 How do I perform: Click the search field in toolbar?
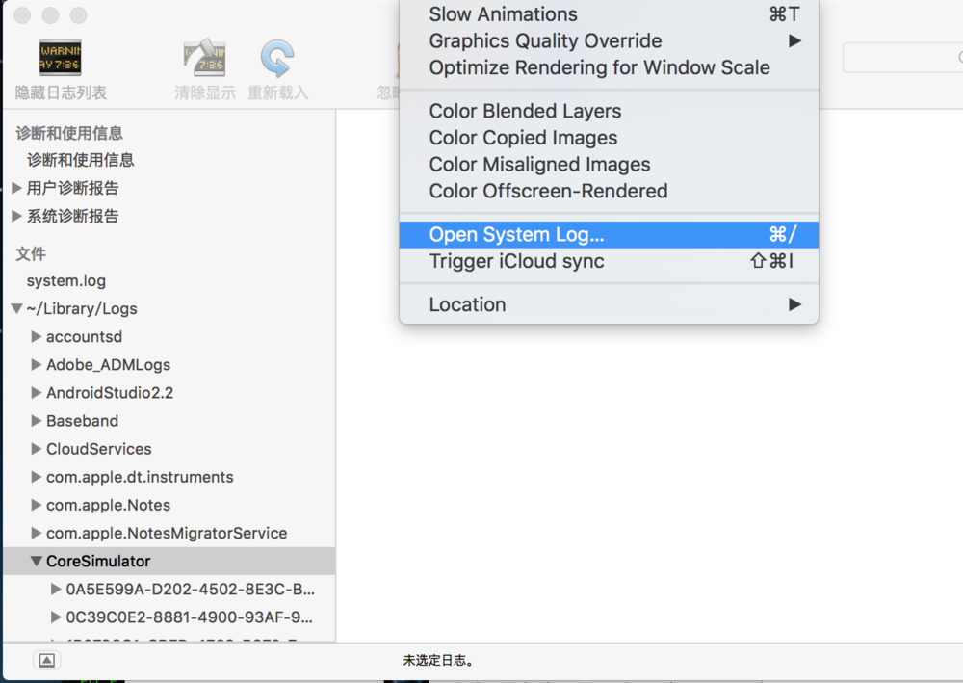click(x=903, y=58)
